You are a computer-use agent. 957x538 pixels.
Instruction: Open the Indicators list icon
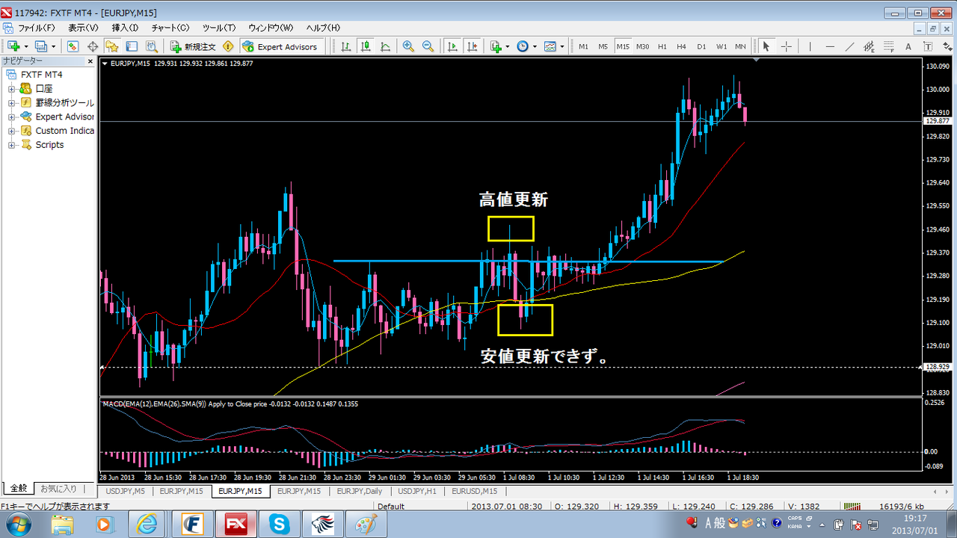point(496,46)
